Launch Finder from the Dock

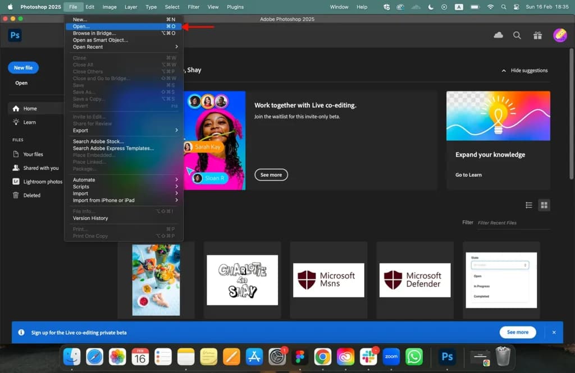[x=72, y=357]
